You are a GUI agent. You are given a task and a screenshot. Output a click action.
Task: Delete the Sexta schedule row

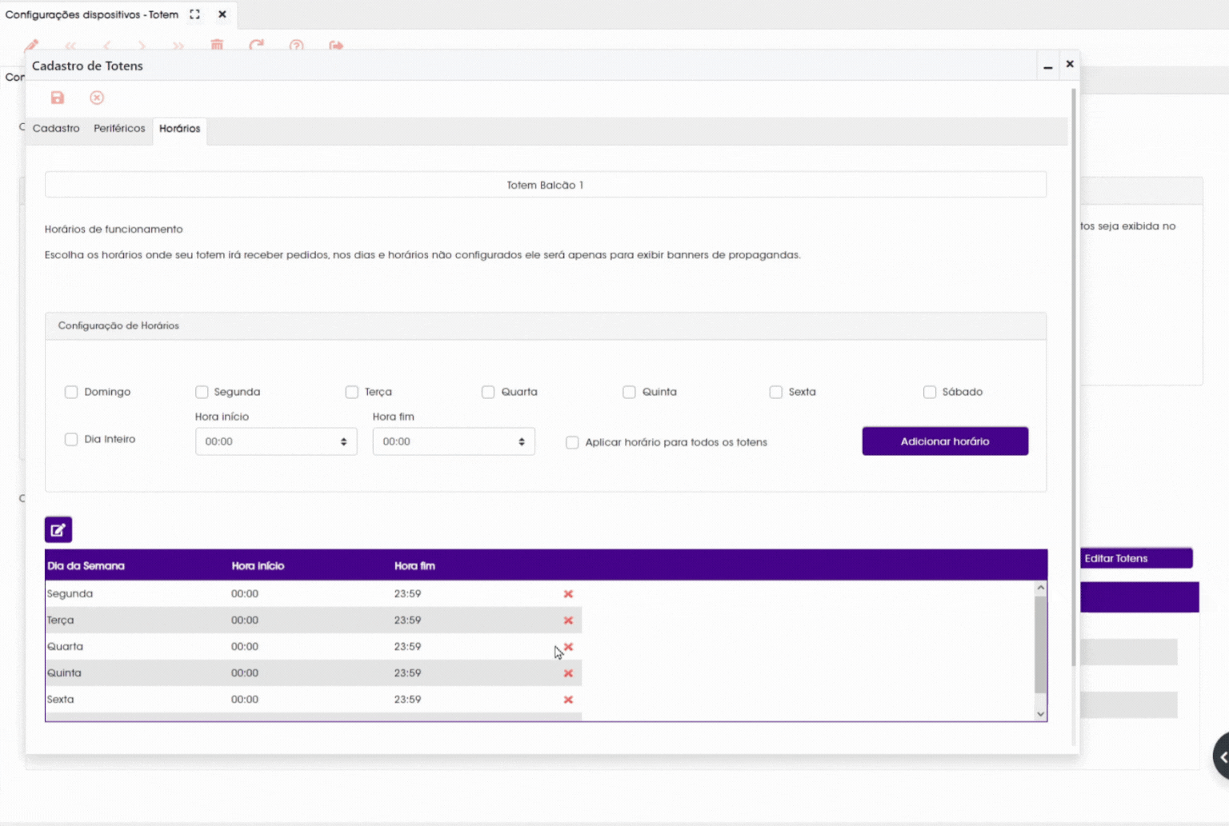tap(568, 699)
